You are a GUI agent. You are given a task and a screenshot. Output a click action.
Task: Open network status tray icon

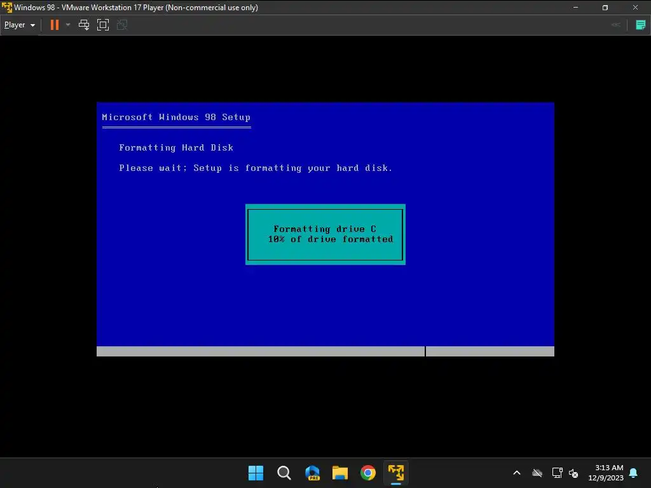[557, 473]
